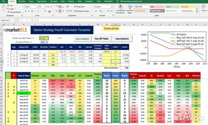Toggle Middle Align in Alignment group
Screen dimensions: 208x125
(60, 6)
